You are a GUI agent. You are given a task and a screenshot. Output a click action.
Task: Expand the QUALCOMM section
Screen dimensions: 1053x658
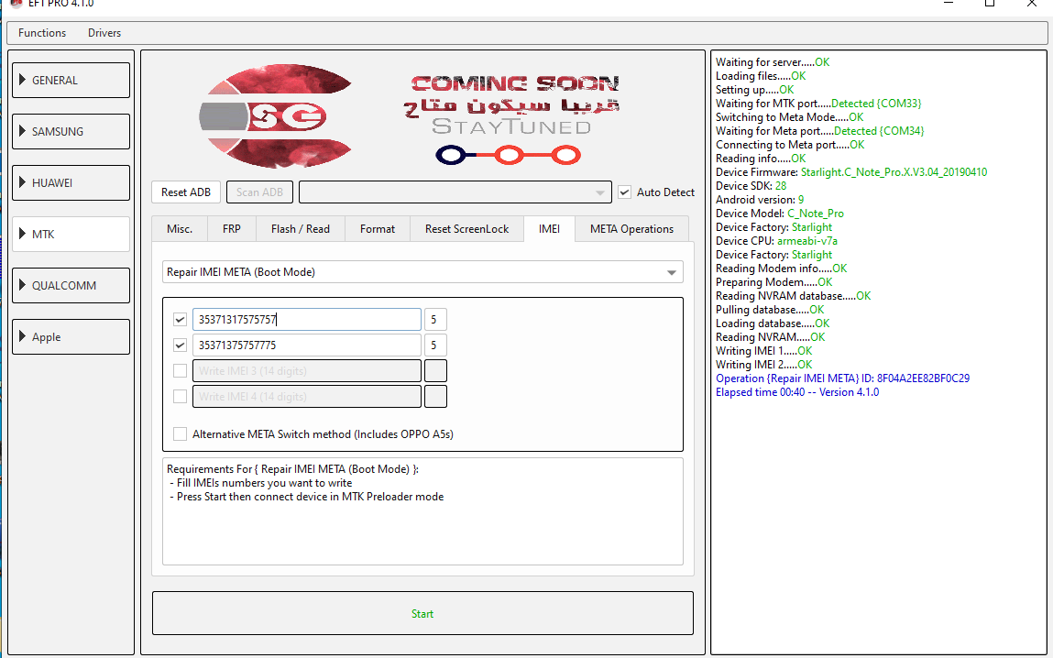coord(71,285)
